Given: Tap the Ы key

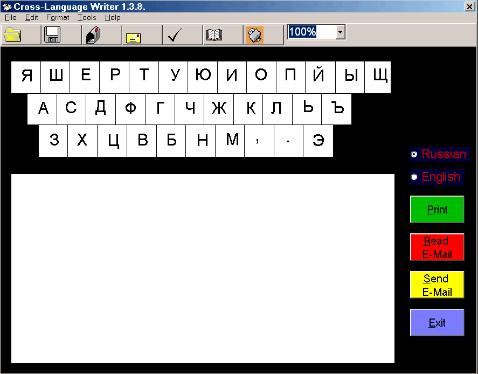Looking at the screenshot, I should point(350,77).
